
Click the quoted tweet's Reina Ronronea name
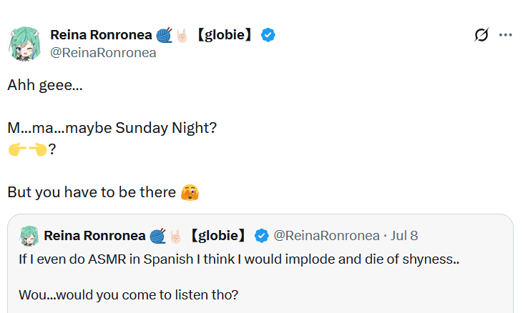94,235
